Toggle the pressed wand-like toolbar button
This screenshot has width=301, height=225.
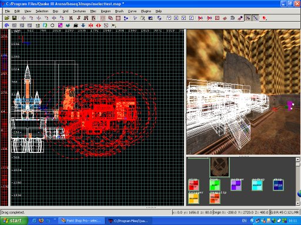click(248, 18)
